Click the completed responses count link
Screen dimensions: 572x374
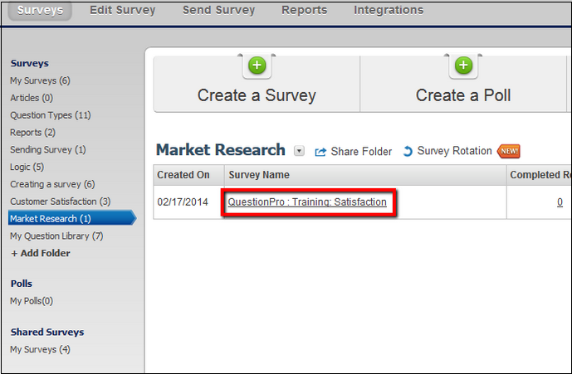click(x=560, y=202)
